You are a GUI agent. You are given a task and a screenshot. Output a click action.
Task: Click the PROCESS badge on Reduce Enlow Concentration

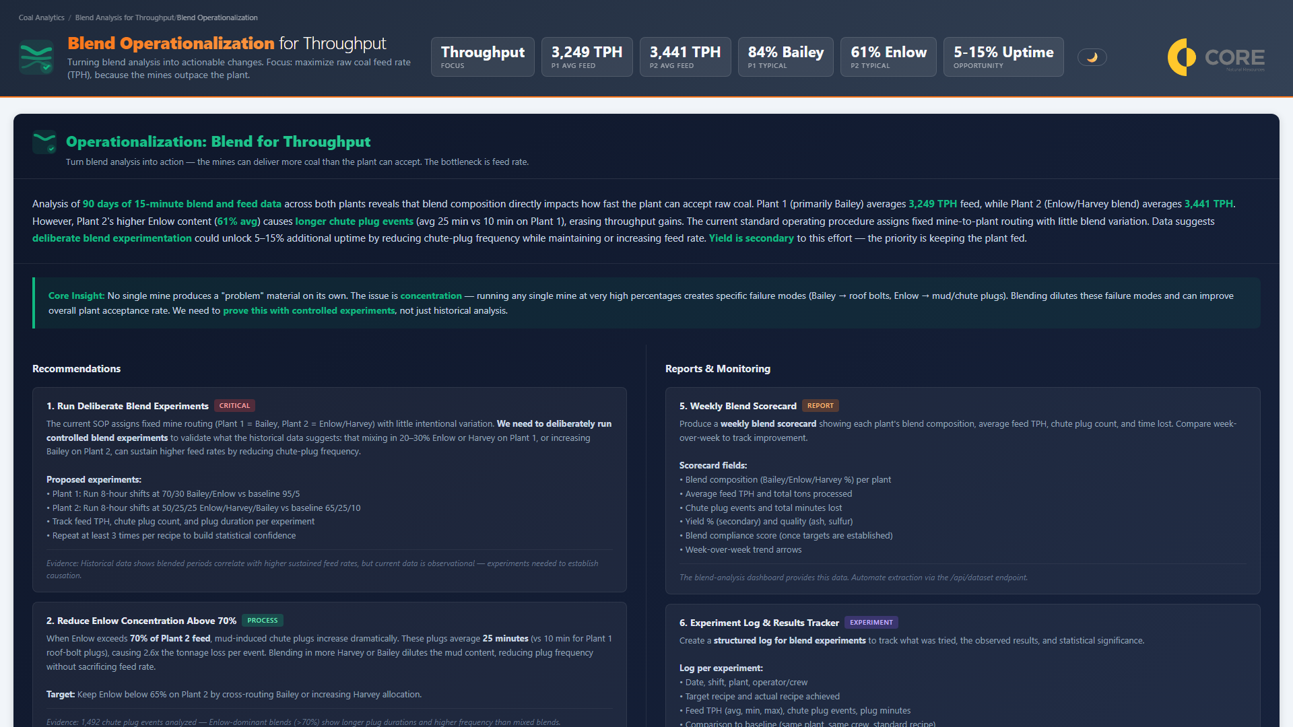262,620
